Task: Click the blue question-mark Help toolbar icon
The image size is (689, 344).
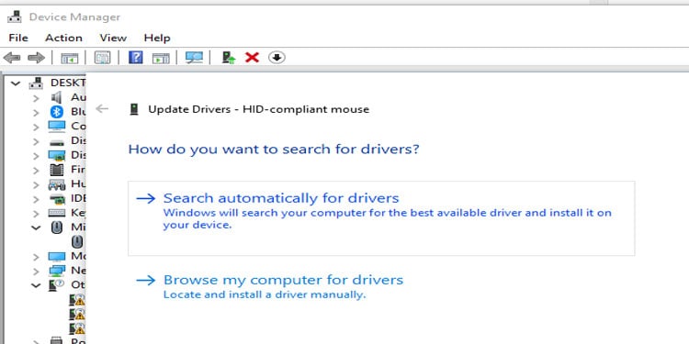Action: click(135, 58)
